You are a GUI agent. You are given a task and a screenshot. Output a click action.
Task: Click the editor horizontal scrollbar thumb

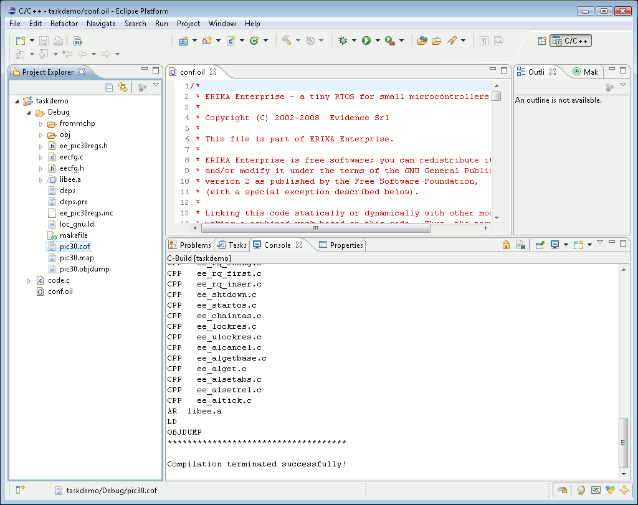[x=316, y=228]
